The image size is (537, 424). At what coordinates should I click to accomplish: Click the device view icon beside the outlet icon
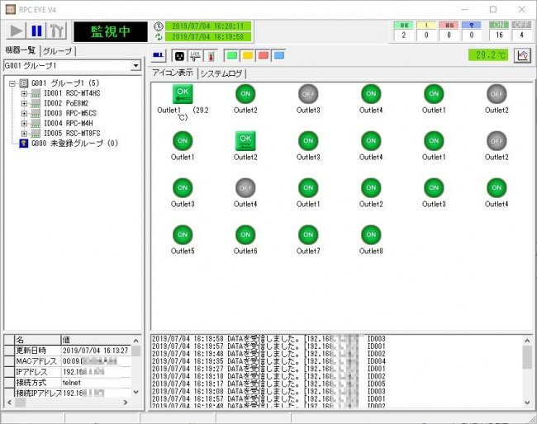pyautogui.click(x=160, y=55)
